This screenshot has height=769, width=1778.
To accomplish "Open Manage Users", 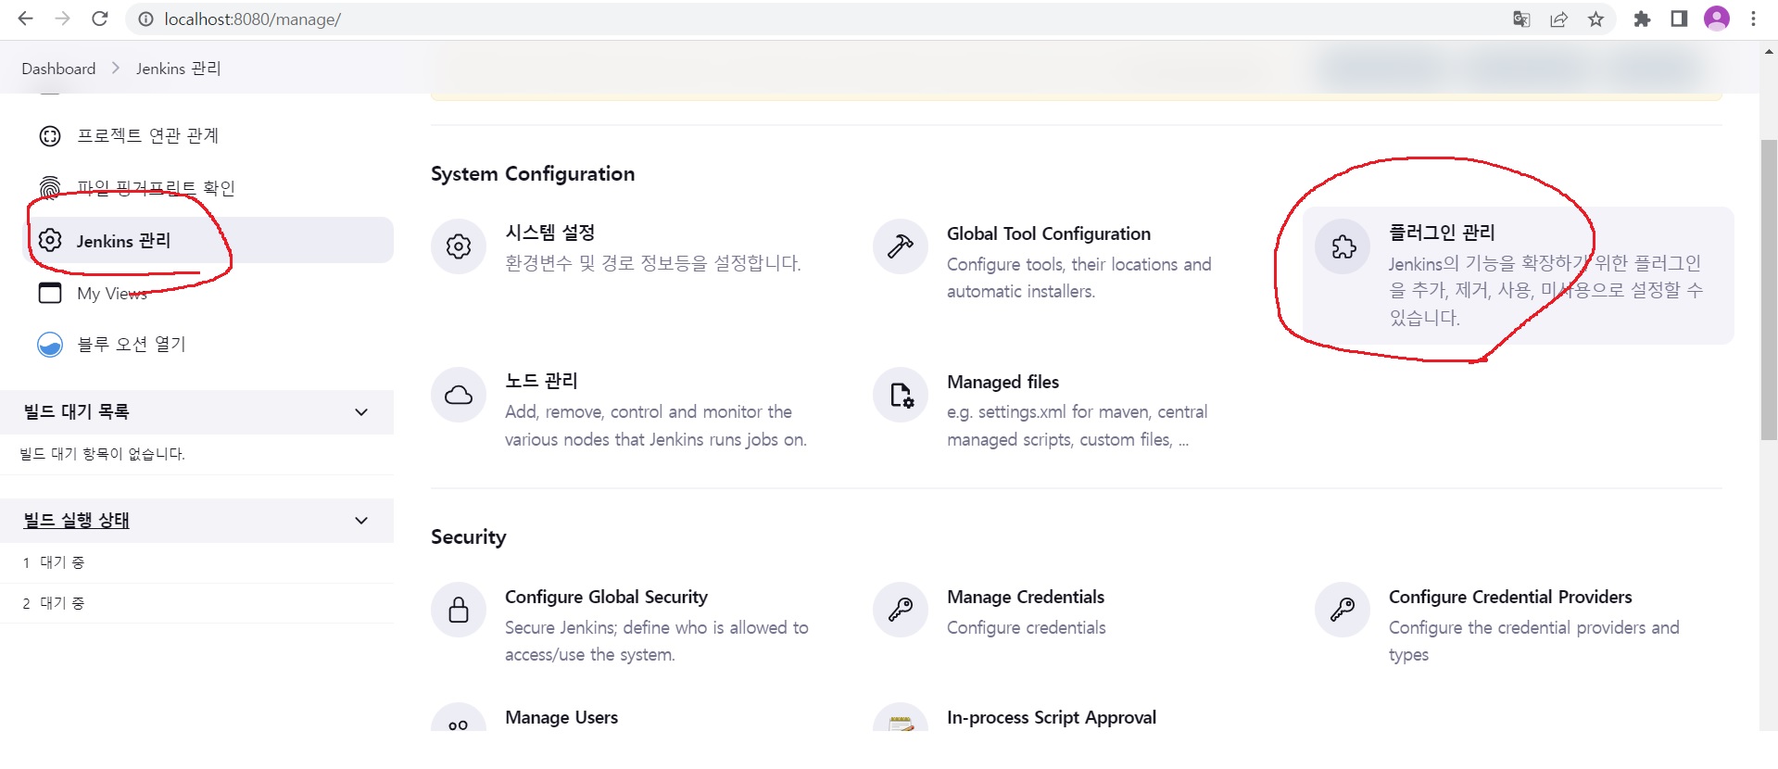I will pos(561,717).
